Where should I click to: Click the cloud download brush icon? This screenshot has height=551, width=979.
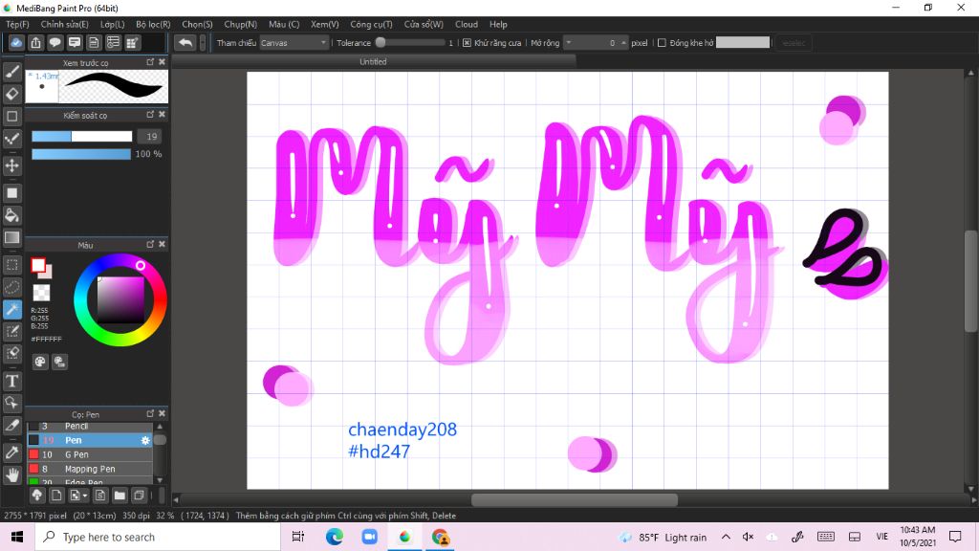click(37, 496)
